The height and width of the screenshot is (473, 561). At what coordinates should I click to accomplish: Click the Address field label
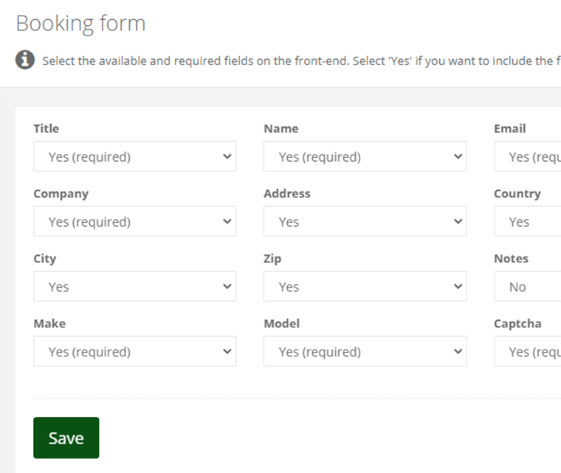(287, 194)
